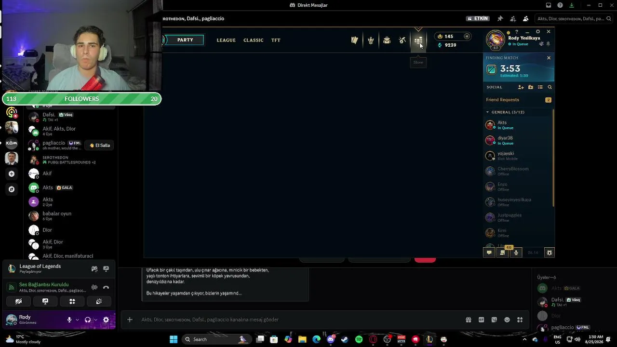Open Rody Yesilkaya profile avatar

496,40
